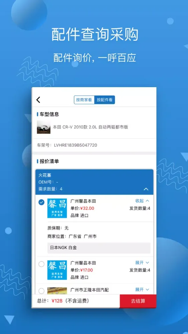Select 需求数量：4 text
The width and height of the screenshot is (188, 334).
[50, 189]
